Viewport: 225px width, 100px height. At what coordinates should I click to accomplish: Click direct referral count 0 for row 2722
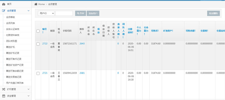click(x=118, y=44)
